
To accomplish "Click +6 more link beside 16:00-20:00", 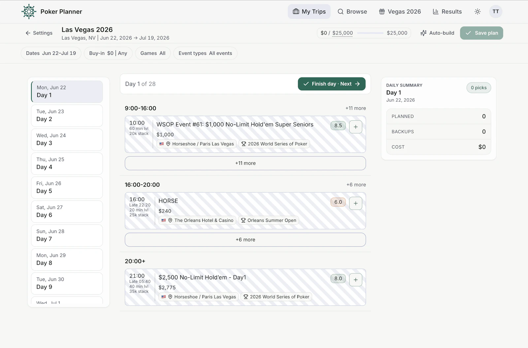I will click(x=356, y=185).
